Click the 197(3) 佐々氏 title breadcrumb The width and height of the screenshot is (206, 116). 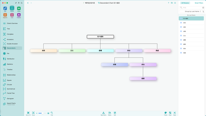[x=89, y=3]
